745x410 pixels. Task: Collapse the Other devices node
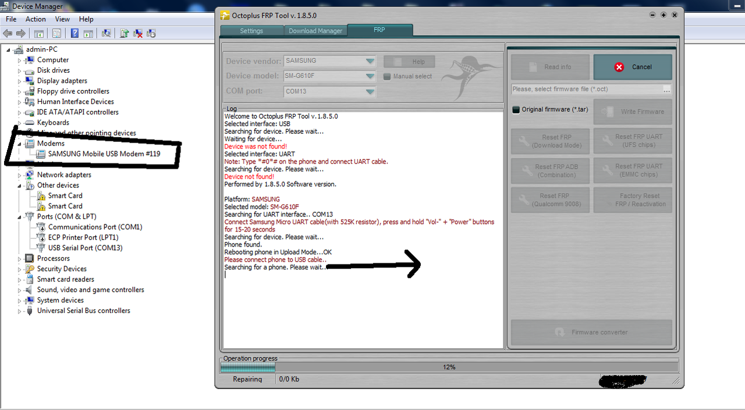pyautogui.click(x=19, y=186)
